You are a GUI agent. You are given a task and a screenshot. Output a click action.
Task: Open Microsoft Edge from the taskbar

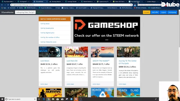tap(44, 99)
